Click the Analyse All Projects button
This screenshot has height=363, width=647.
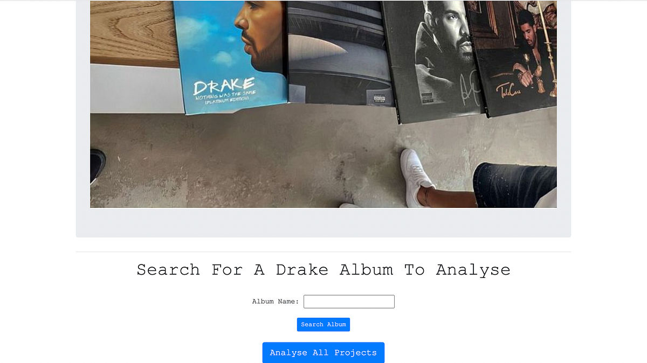(323, 353)
